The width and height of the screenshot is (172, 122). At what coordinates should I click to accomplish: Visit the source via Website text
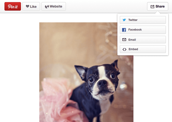point(56,6)
